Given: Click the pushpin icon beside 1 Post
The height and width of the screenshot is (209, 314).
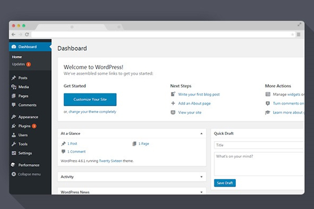Looking at the screenshot, I should (64, 143).
